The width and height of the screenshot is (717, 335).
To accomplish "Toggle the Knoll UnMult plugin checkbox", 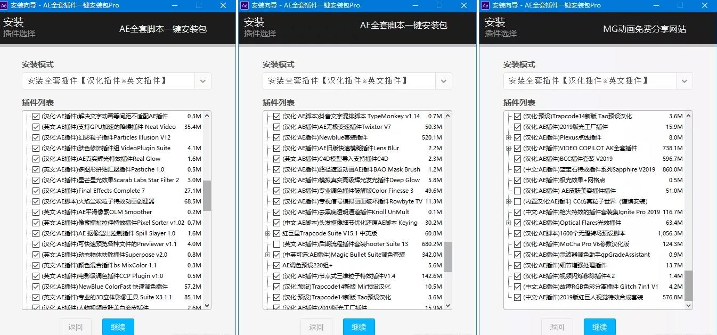I will [x=277, y=212].
